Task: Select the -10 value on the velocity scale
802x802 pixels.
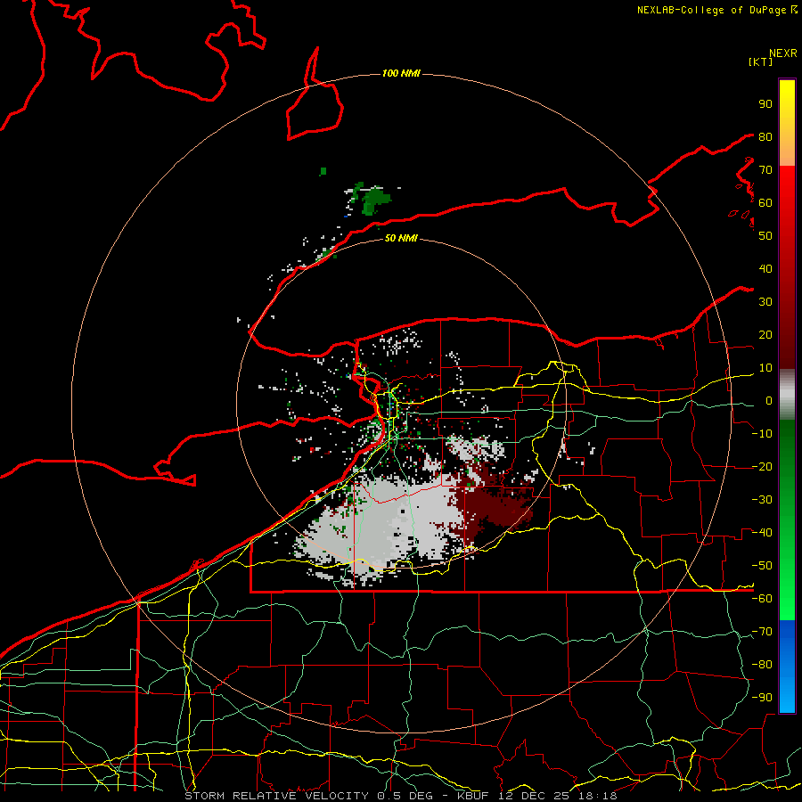Action: (x=762, y=434)
